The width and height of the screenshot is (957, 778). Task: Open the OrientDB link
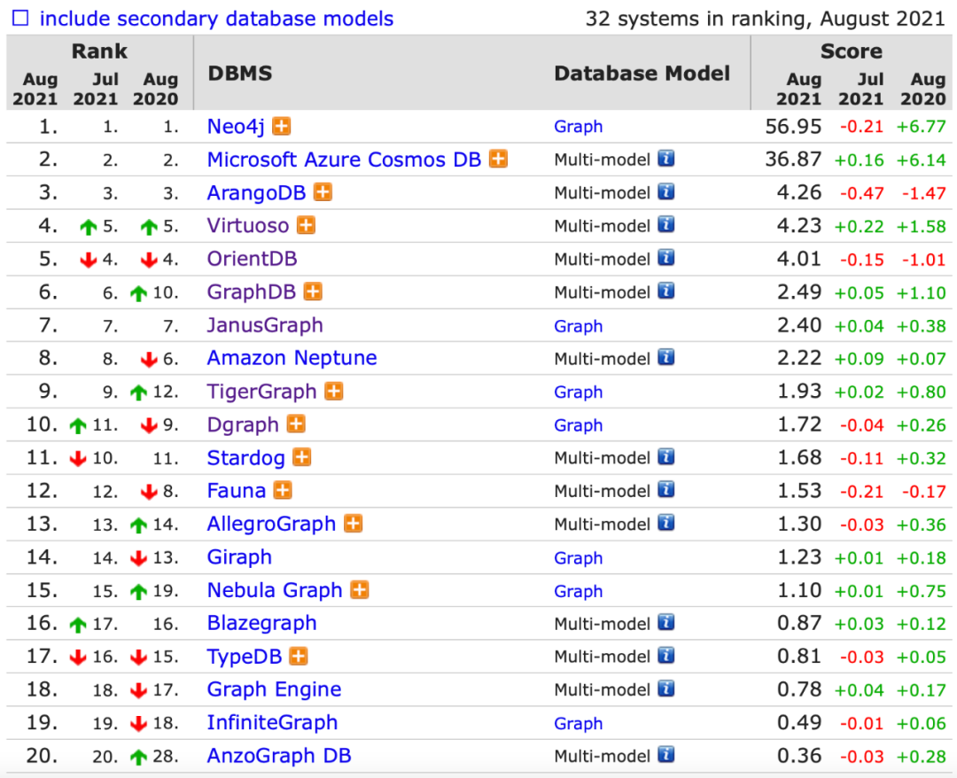click(252, 259)
